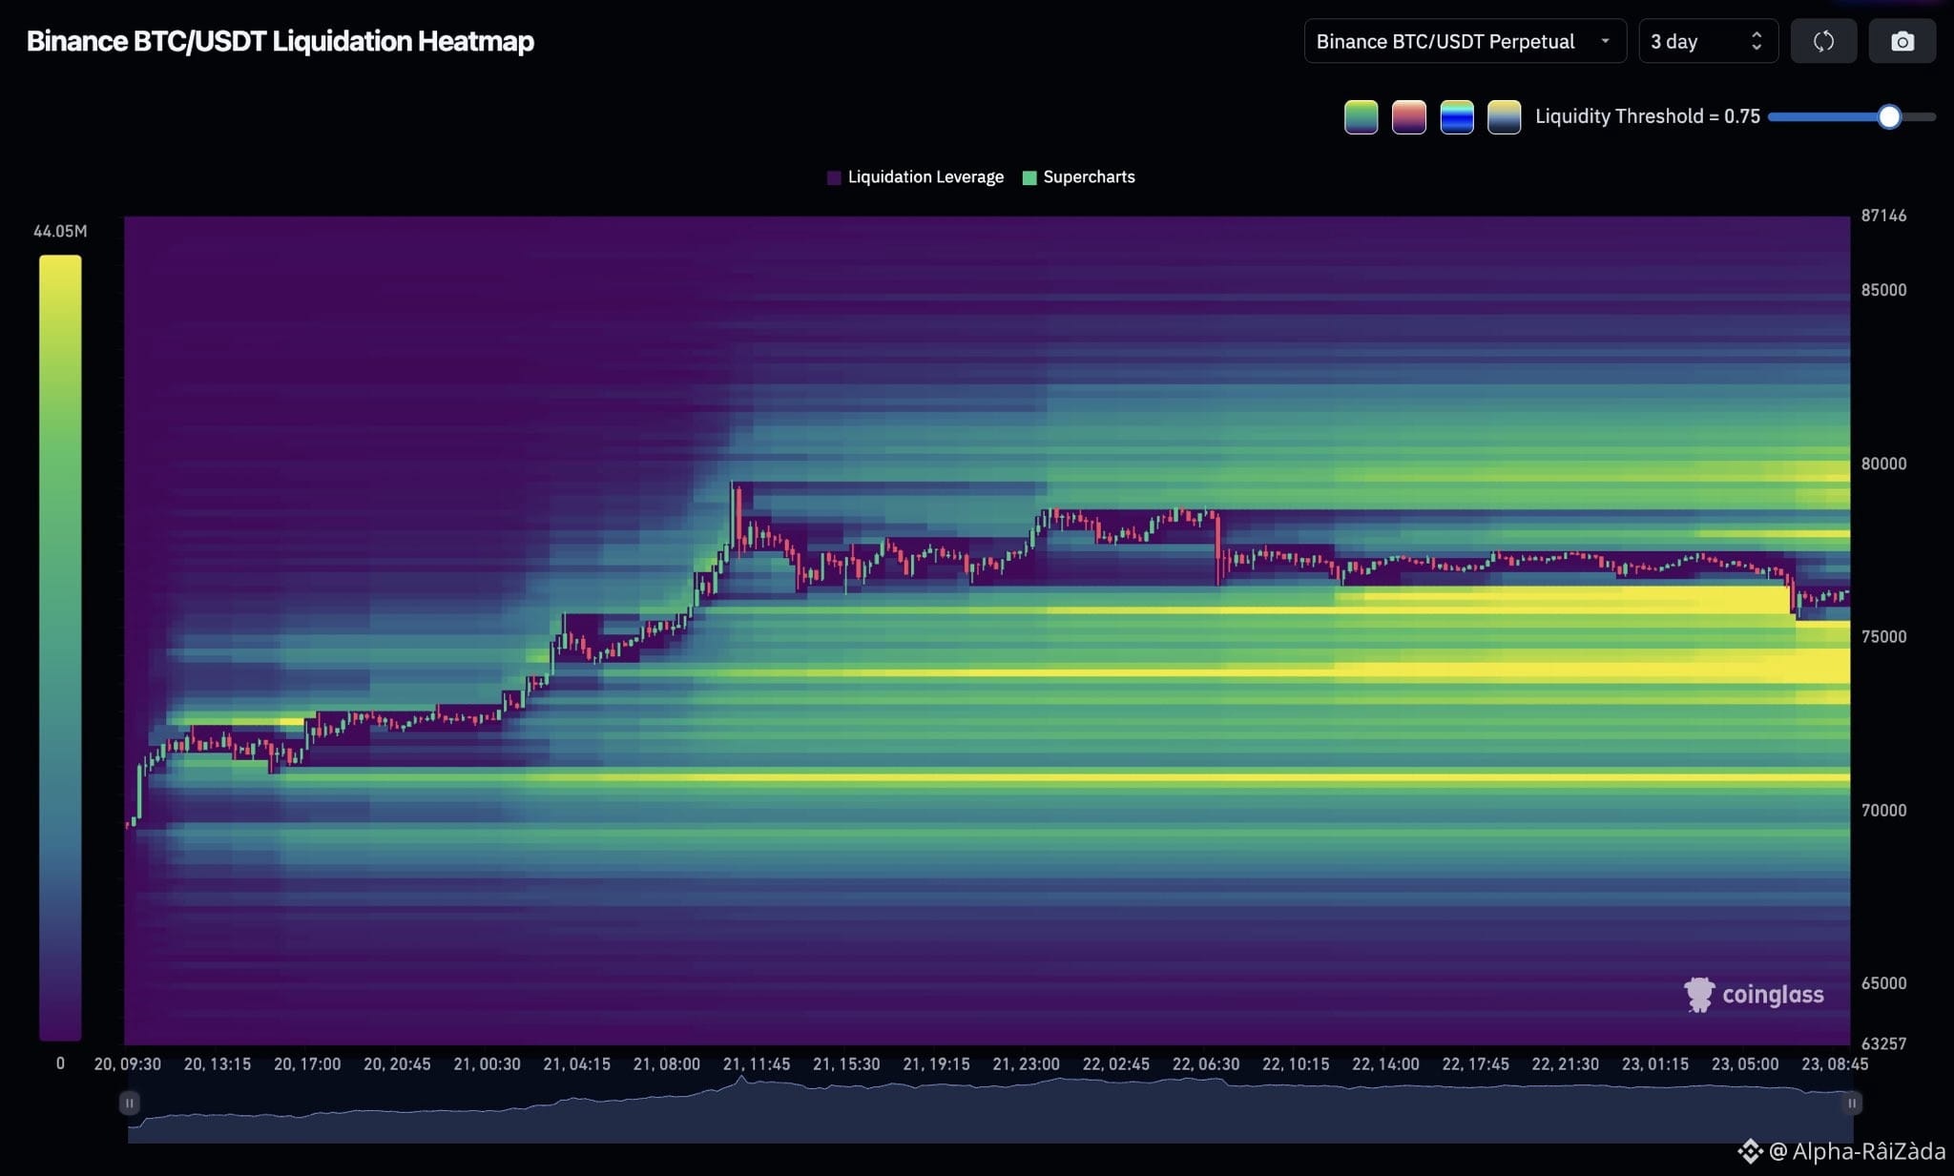Click the 85000 price axis label
The height and width of the screenshot is (1176, 1954).
click(x=1883, y=290)
